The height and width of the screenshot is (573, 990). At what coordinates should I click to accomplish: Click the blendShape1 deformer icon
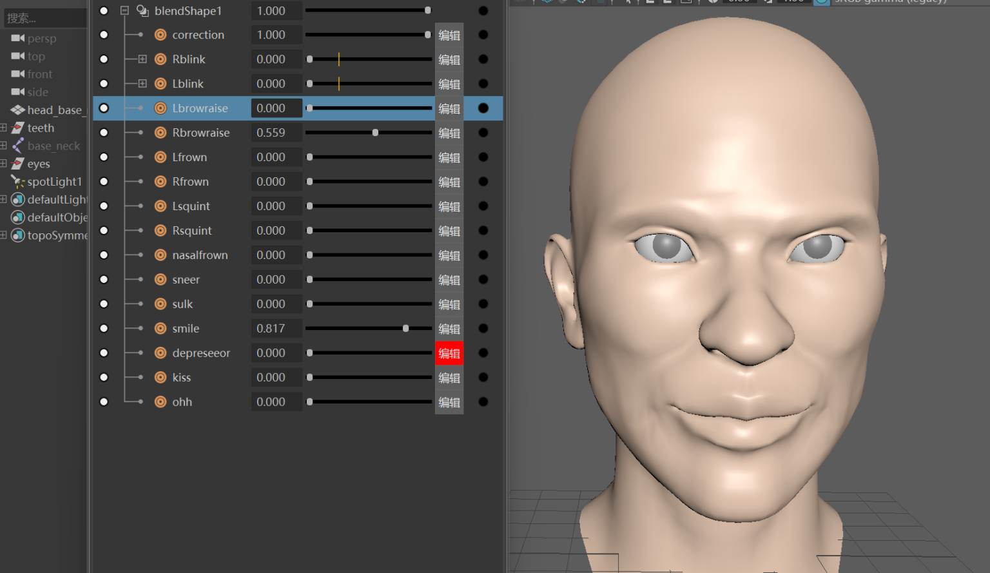[143, 10]
